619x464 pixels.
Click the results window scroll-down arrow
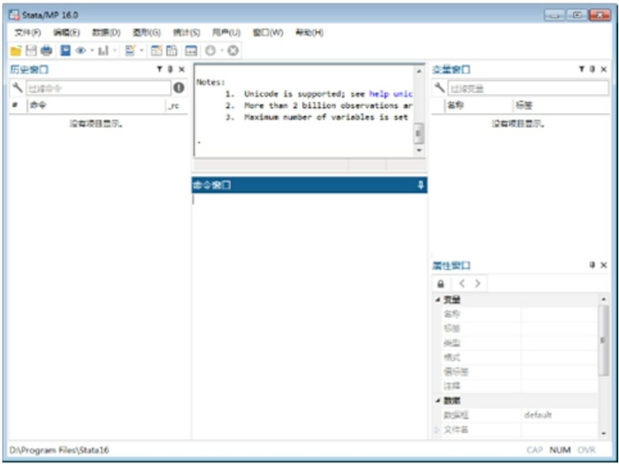419,151
